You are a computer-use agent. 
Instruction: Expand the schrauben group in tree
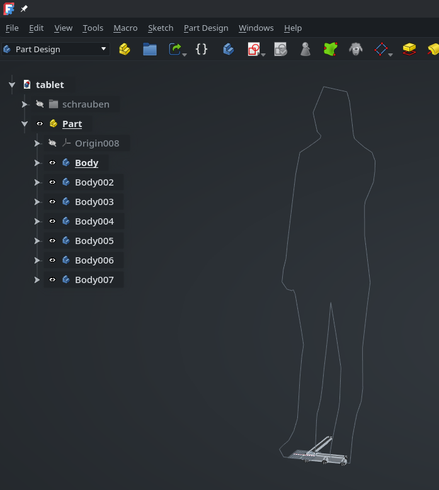pos(25,104)
